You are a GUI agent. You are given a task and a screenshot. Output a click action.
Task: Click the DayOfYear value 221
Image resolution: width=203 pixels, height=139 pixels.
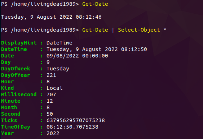pyautogui.click(x=51, y=75)
